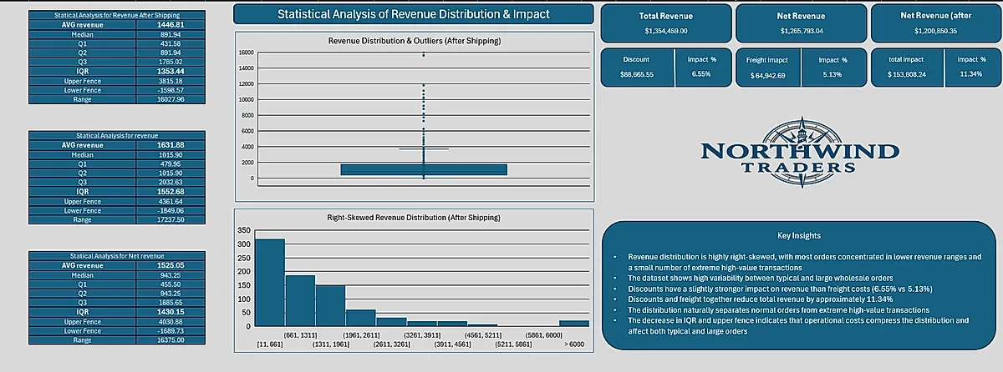
Task: Click the Q1 value 479.95
Action: (x=170, y=163)
